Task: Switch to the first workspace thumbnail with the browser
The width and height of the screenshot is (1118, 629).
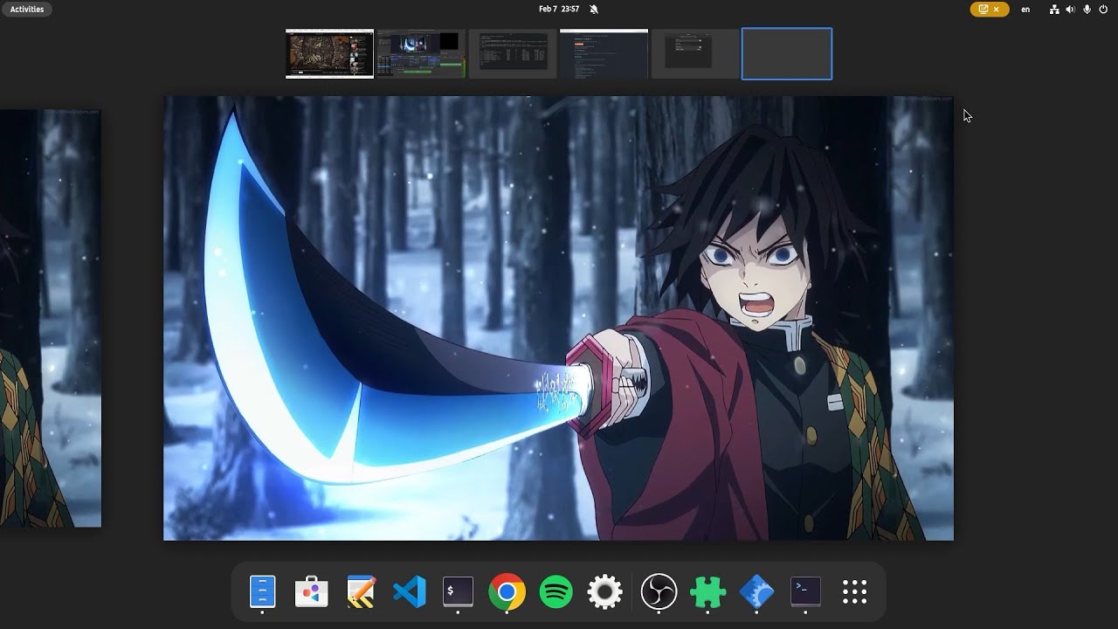Action: pyautogui.click(x=329, y=53)
